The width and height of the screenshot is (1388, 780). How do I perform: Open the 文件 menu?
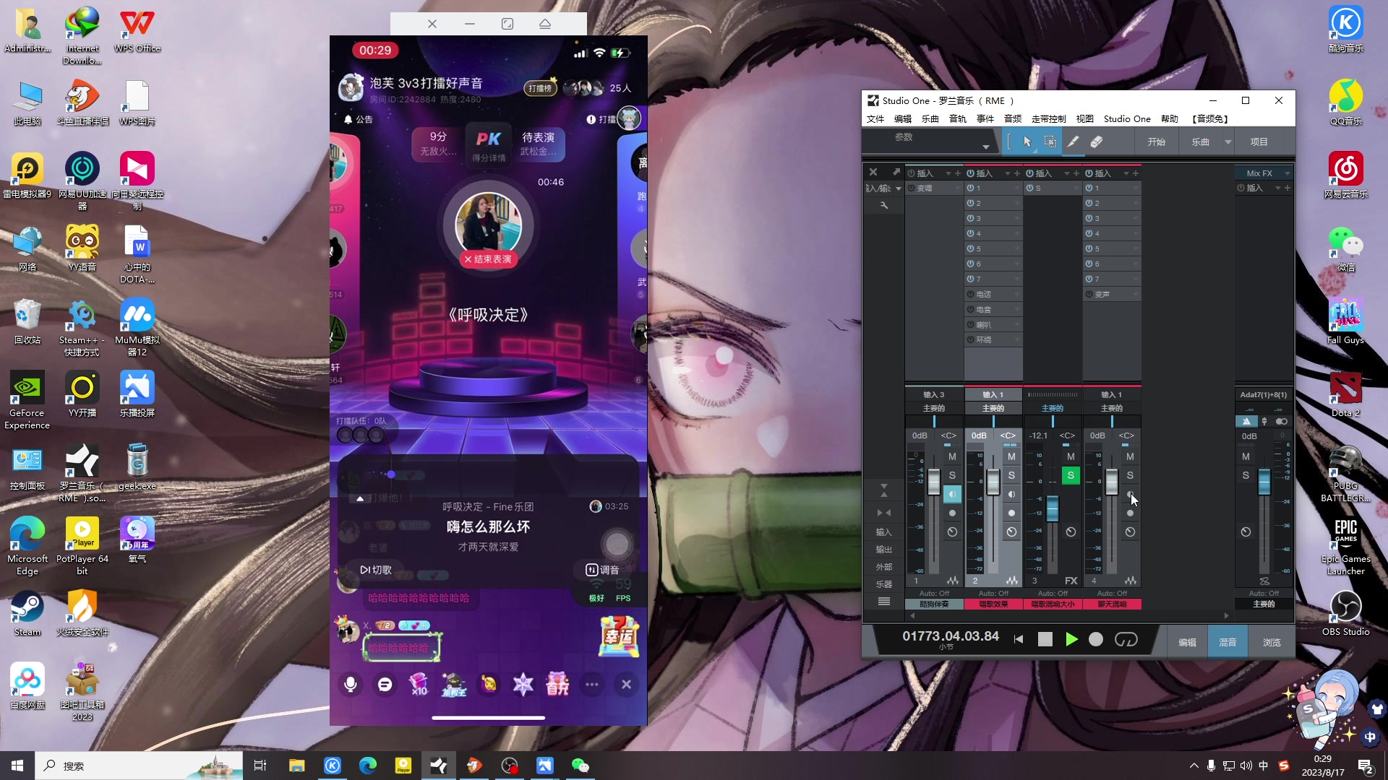point(875,119)
